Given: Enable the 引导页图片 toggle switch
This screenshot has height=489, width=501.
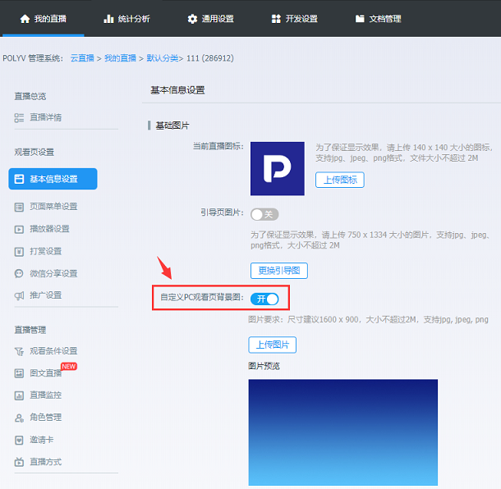Looking at the screenshot, I should tap(264, 214).
